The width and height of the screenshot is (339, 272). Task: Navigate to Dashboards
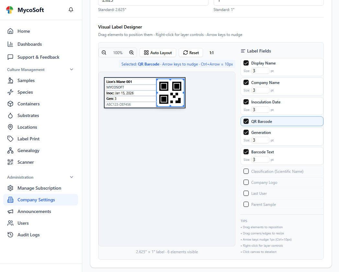coord(29,44)
